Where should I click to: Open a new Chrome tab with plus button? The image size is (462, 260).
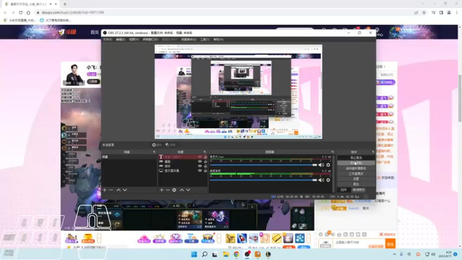coord(65,4)
